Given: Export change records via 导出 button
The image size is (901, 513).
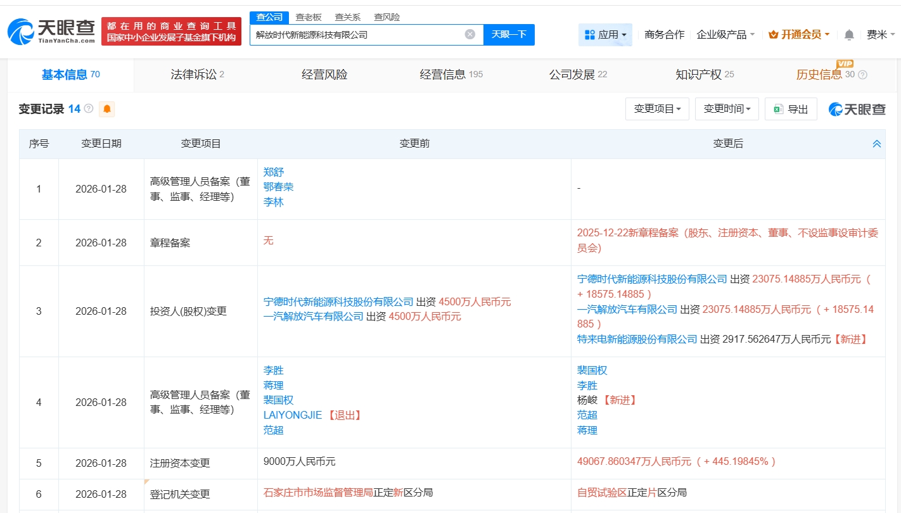Looking at the screenshot, I should (791, 109).
